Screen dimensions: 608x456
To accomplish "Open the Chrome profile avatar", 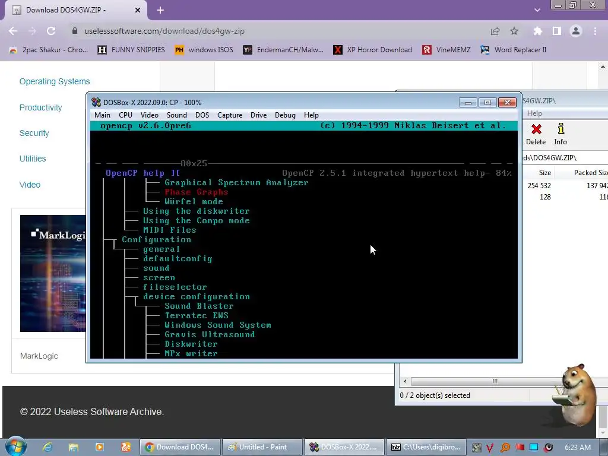I will 576,31.
